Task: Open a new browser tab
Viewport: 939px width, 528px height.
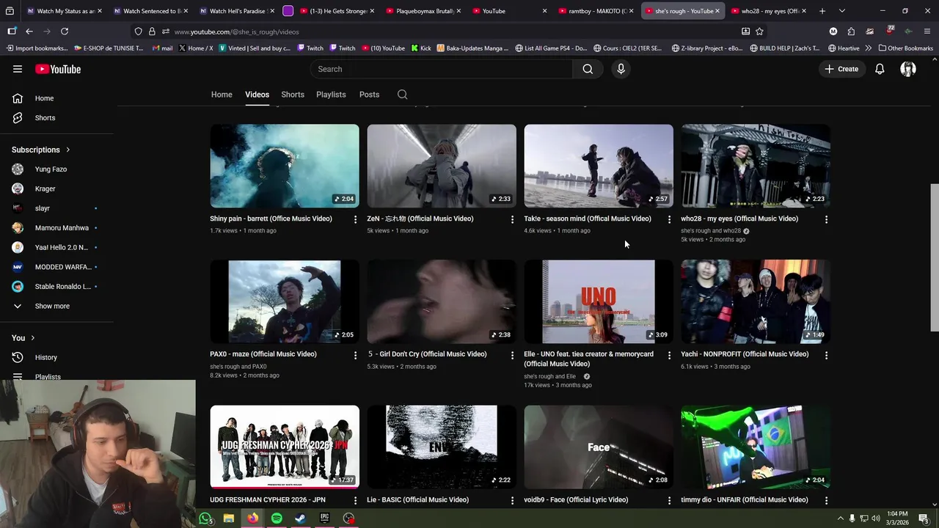Action: (x=822, y=11)
